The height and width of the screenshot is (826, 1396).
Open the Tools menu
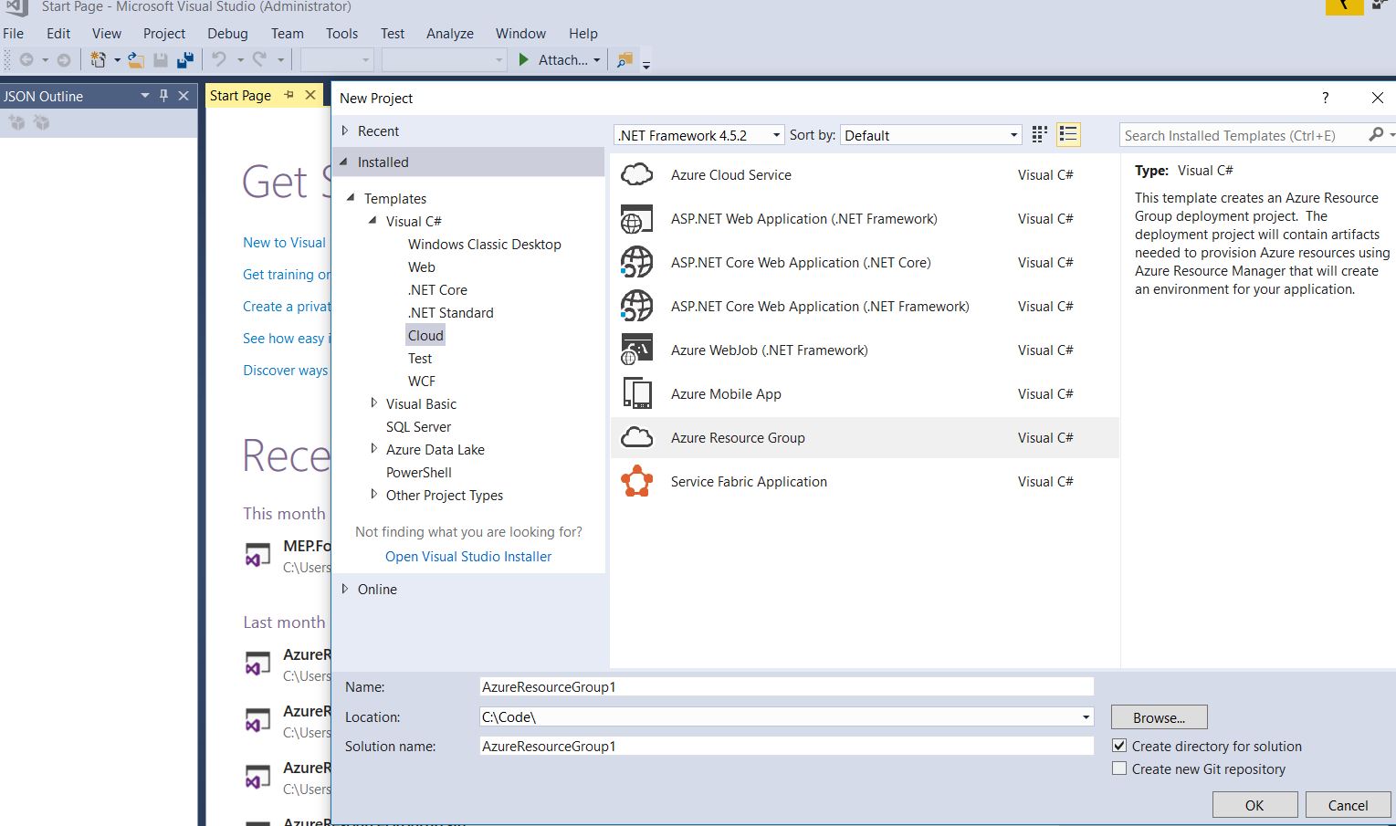click(342, 34)
